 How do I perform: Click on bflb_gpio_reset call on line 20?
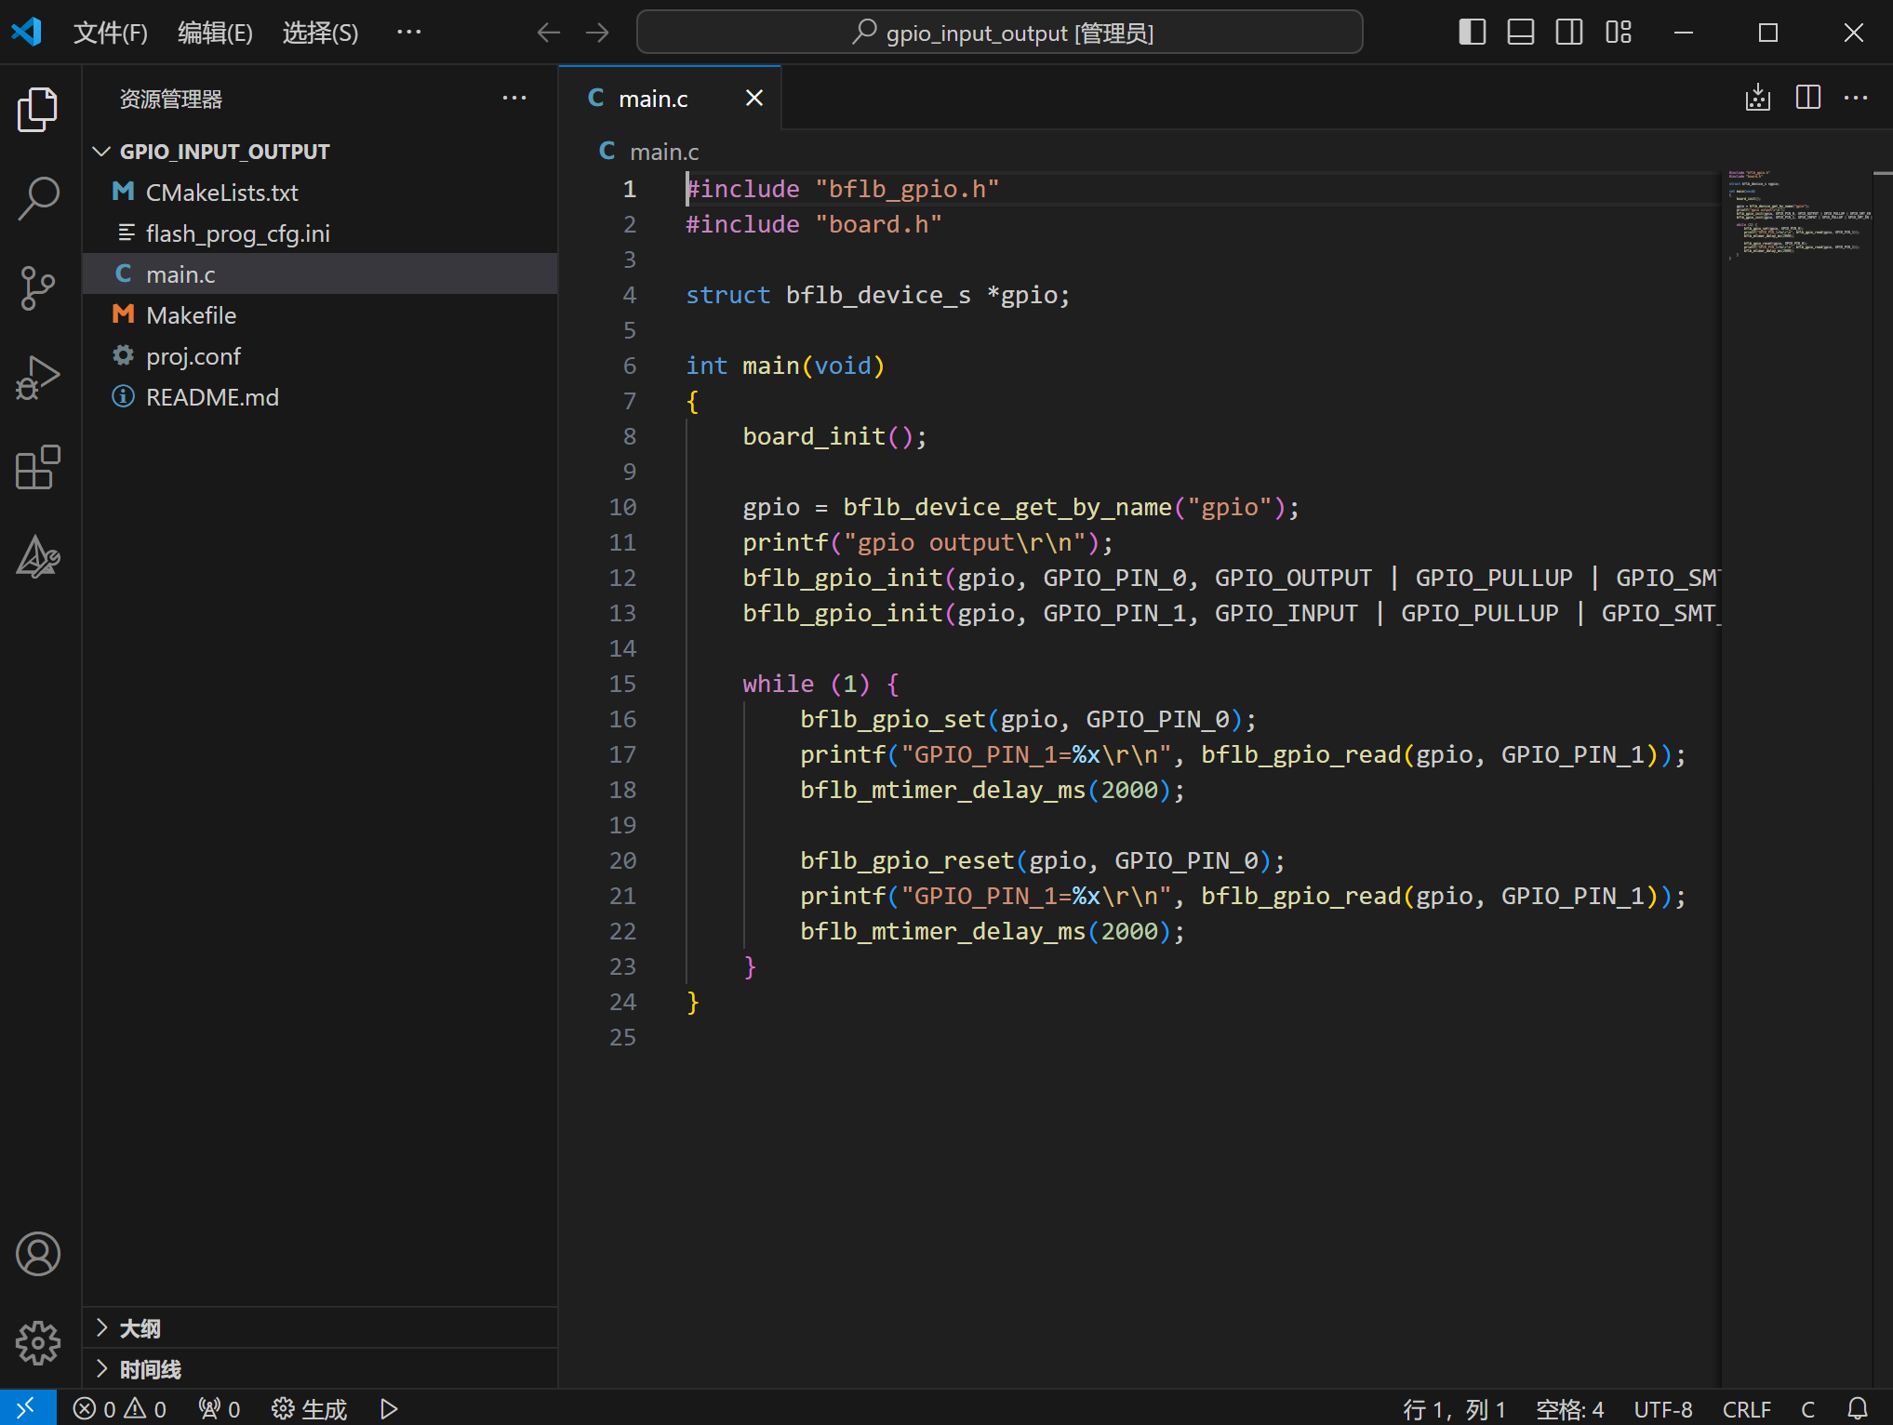tap(1042, 860)
